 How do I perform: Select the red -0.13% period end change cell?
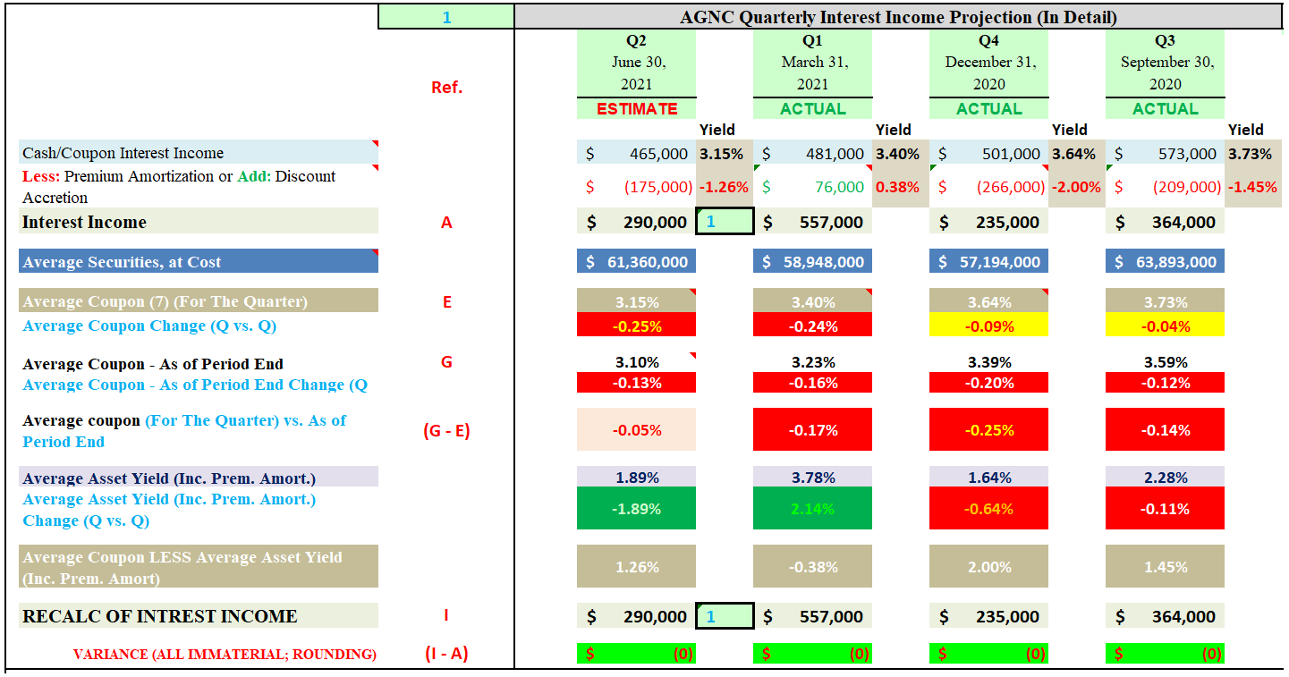[636, 383]
